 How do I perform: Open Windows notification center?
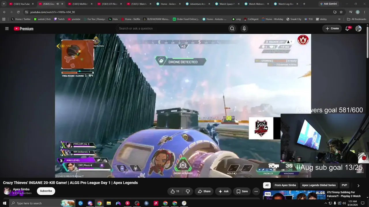pos(363,203)
